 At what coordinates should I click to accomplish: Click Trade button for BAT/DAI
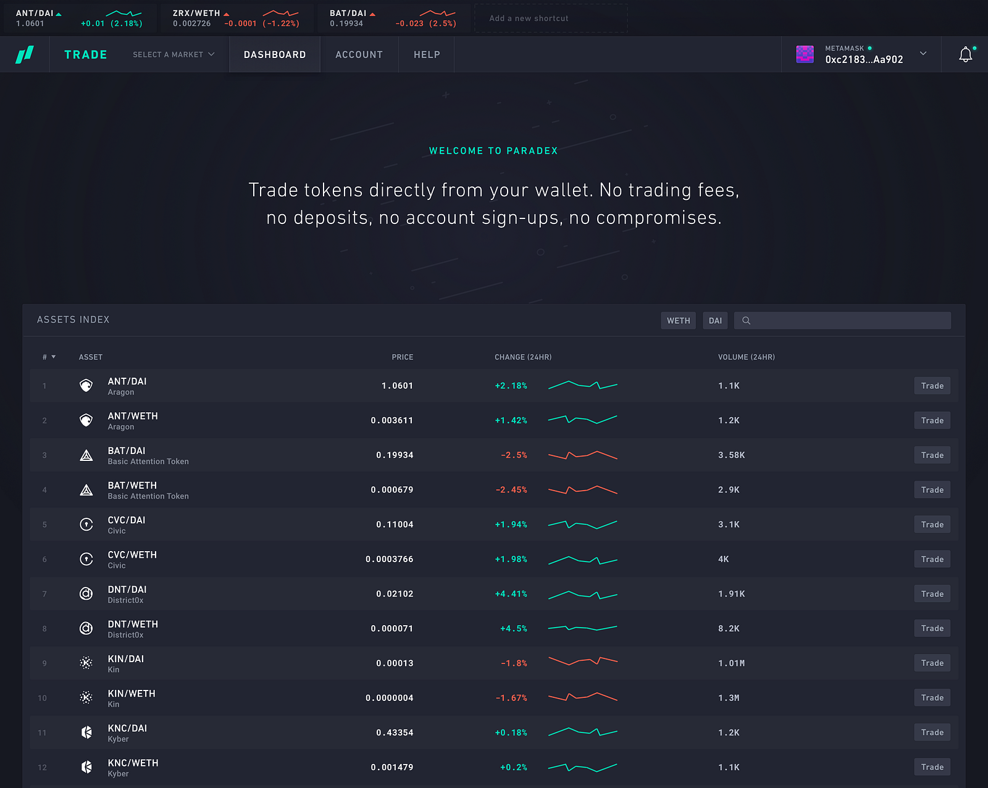[x=932, y=455]
